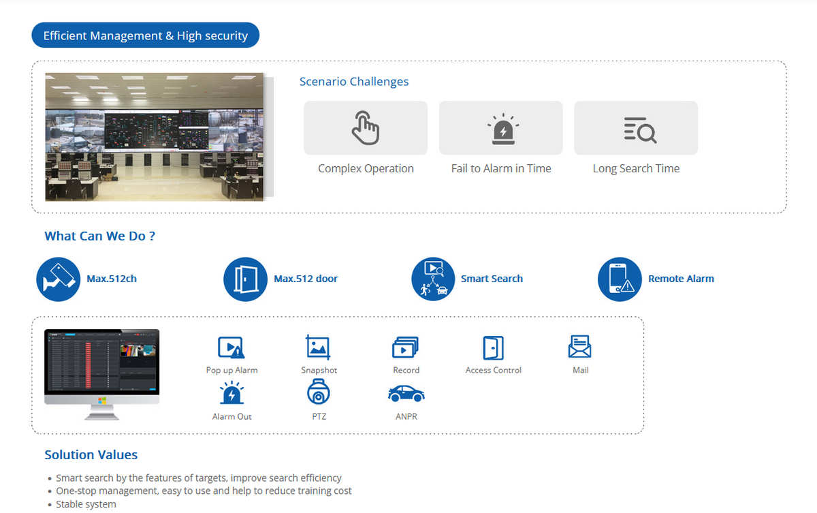Open the Access Control door icon
817x513 pixels.
493,347
